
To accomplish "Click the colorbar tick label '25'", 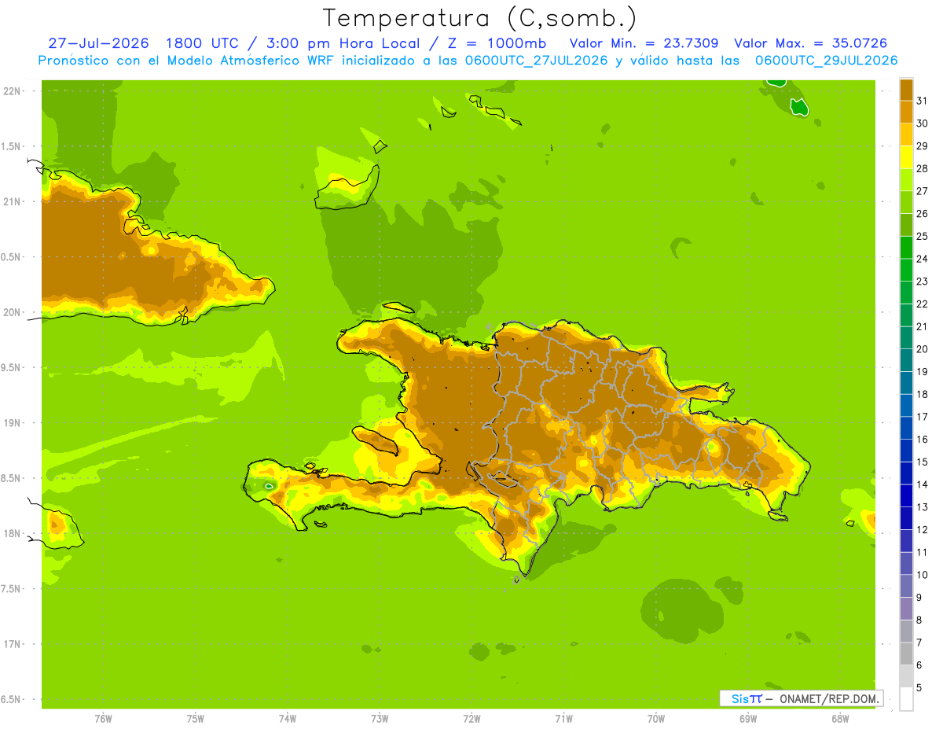I will coord(922,236).
